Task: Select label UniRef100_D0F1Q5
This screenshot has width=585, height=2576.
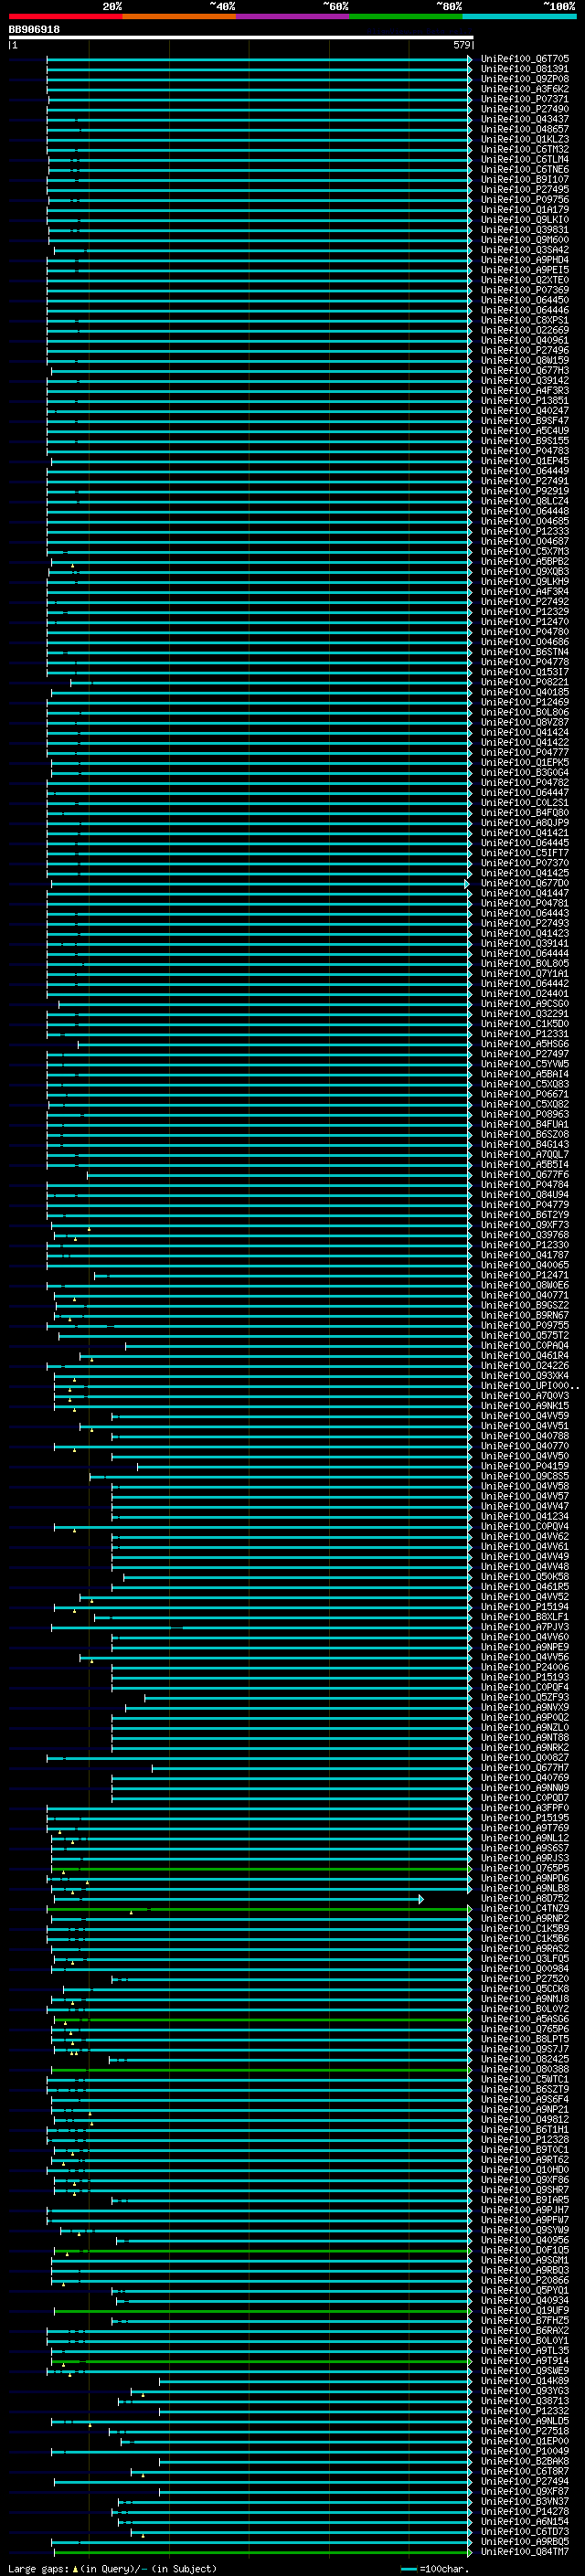Action: (x=525, y=2250)
